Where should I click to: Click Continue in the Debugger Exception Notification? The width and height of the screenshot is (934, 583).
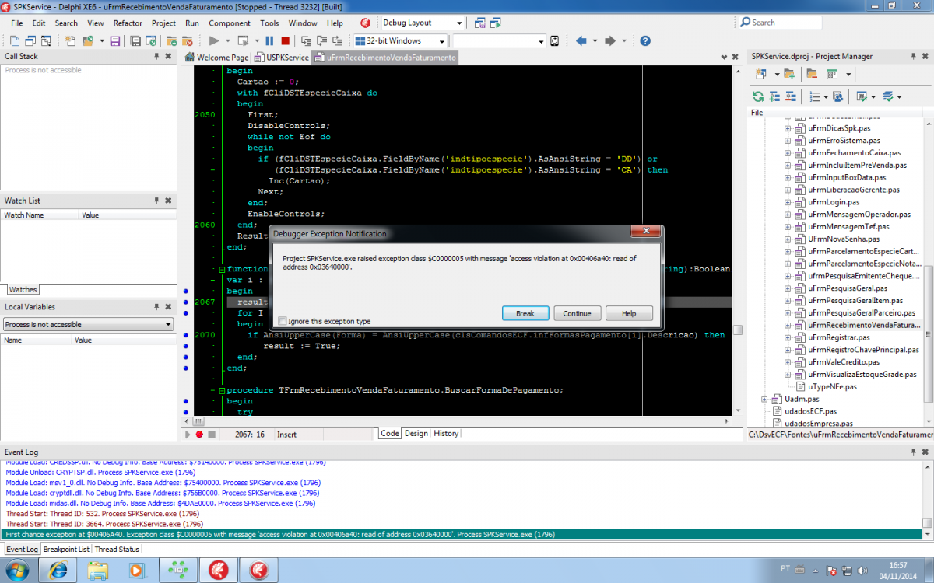[x=578, y=313]
